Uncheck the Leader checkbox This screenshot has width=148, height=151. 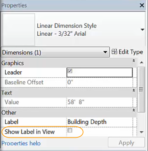(70, 71)
